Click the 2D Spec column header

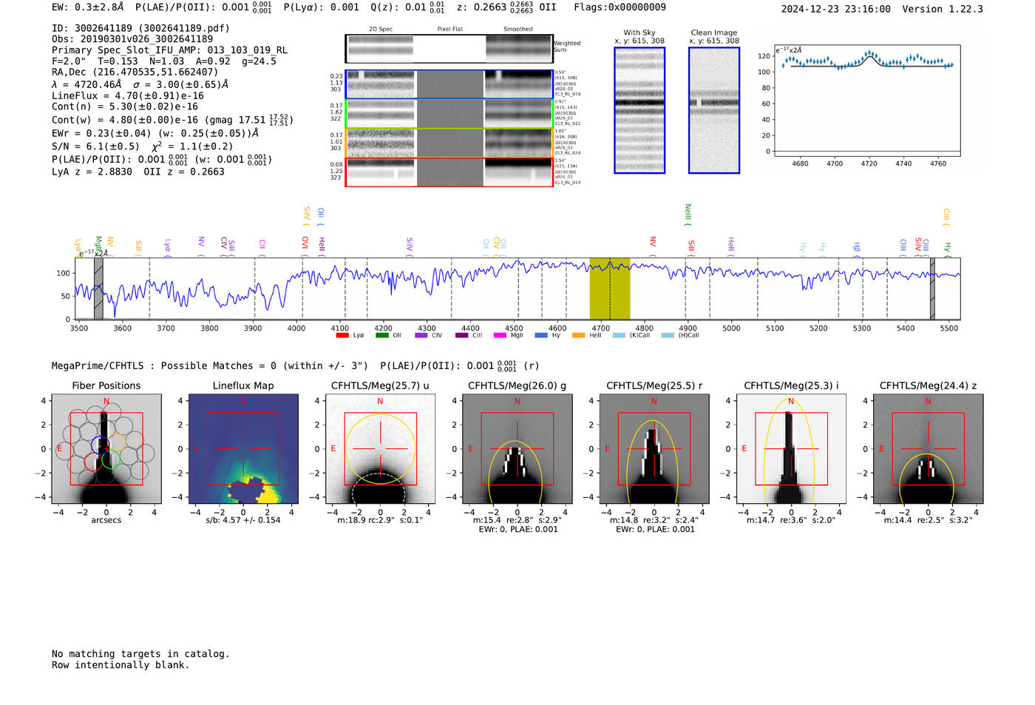click(381, 30)
